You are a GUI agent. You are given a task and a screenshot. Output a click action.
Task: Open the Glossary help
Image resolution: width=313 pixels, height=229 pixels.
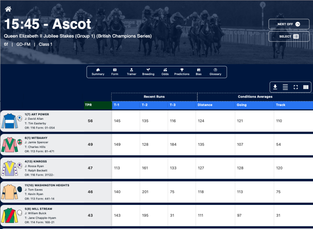[x=215, y=72]
